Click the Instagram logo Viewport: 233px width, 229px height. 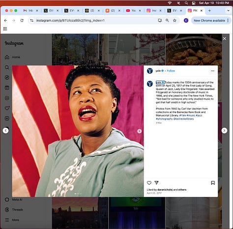[14, 43]
